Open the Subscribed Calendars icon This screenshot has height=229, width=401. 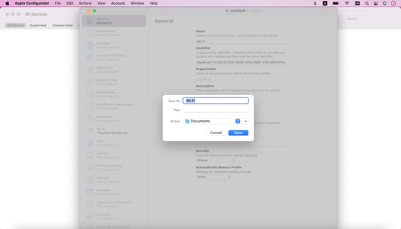tap(90, 204)
